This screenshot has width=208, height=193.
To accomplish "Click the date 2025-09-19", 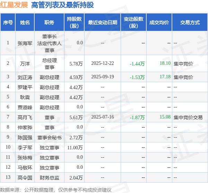I will pyautogui.click(x=103, y=77).
